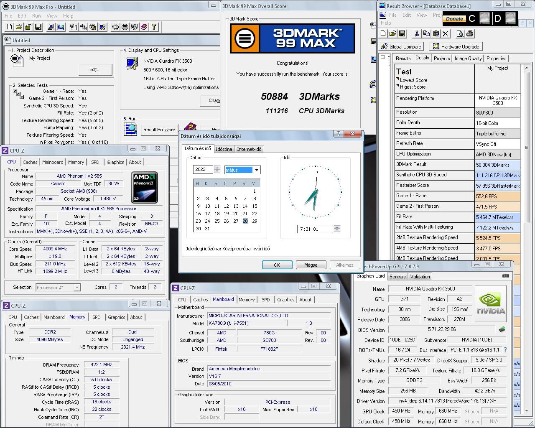Click the Print Preview magnifier icon in Result Browser
This screenshot has width=535, height=428.
pyautogui.click(x=460, y=34)
